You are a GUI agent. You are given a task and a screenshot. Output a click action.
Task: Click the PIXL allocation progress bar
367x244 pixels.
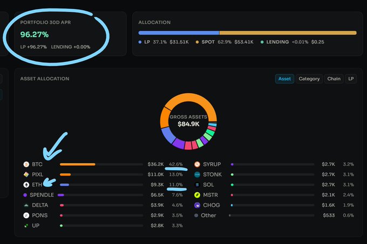tap(101, 175)
